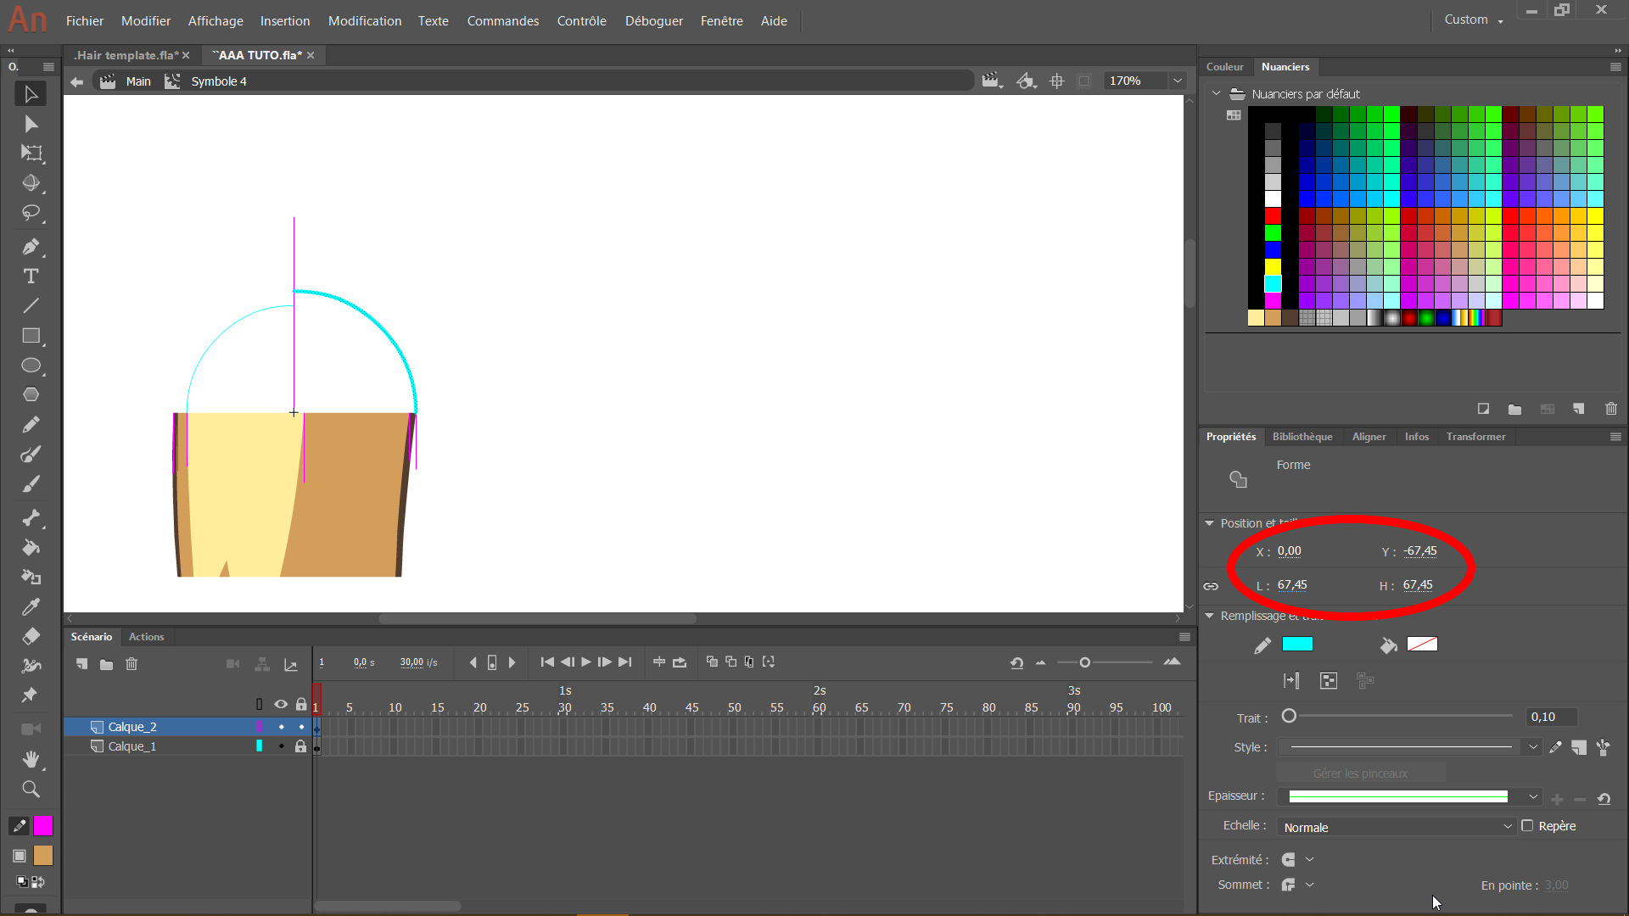Image resolution: width=1629 pixels, height=916 pixels.
Task: Select the Eyedropper tool
Action: pos(31,607)
